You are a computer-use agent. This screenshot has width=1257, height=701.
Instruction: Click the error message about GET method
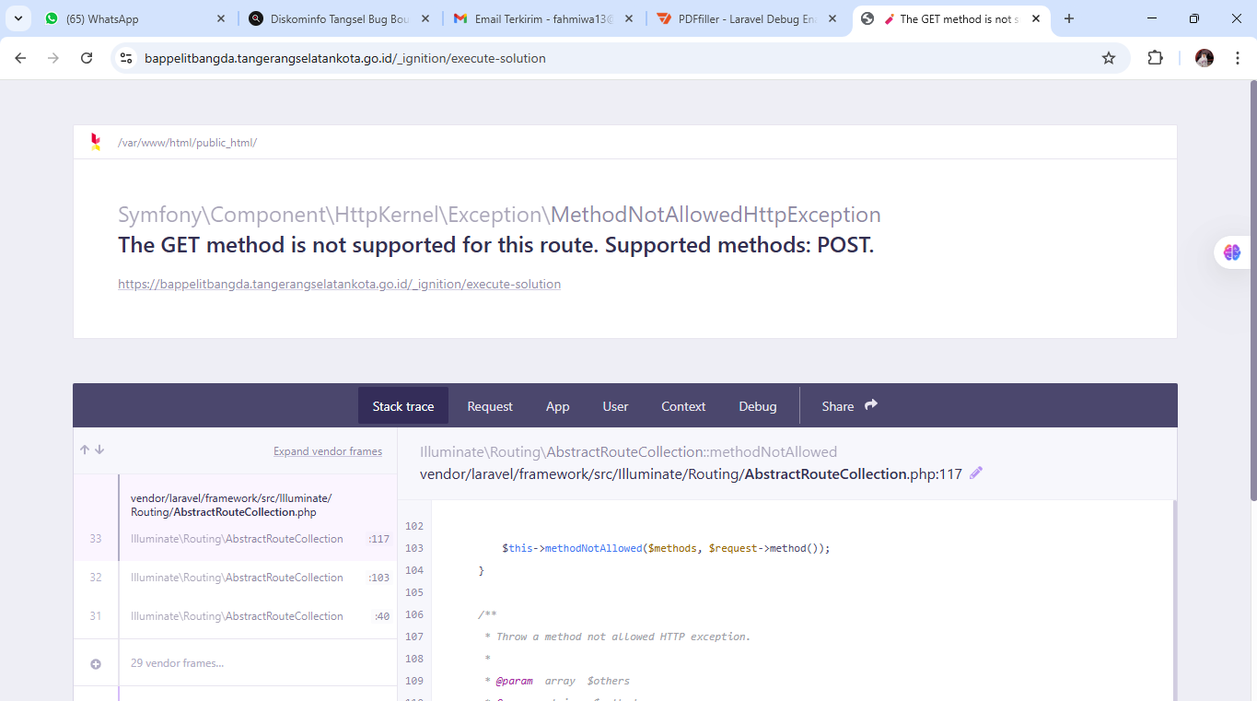point(495,245)
